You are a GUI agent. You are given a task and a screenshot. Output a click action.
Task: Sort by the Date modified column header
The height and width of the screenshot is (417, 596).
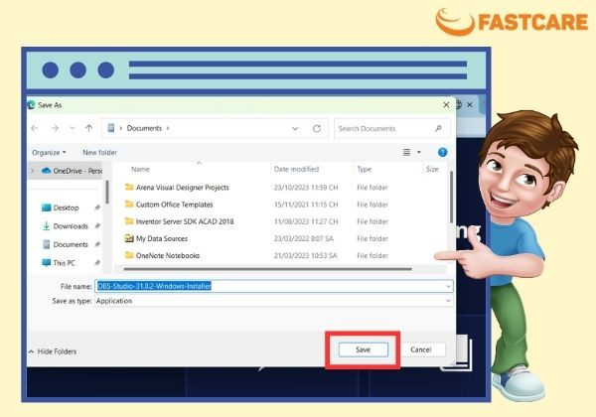click(296, 170)
